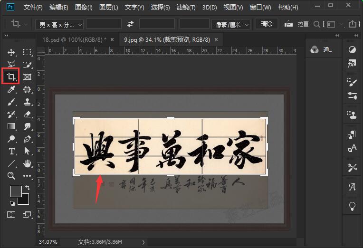Open the Help (帮助) menu
This screenshot has width=363, height=248.
point(288,8)
